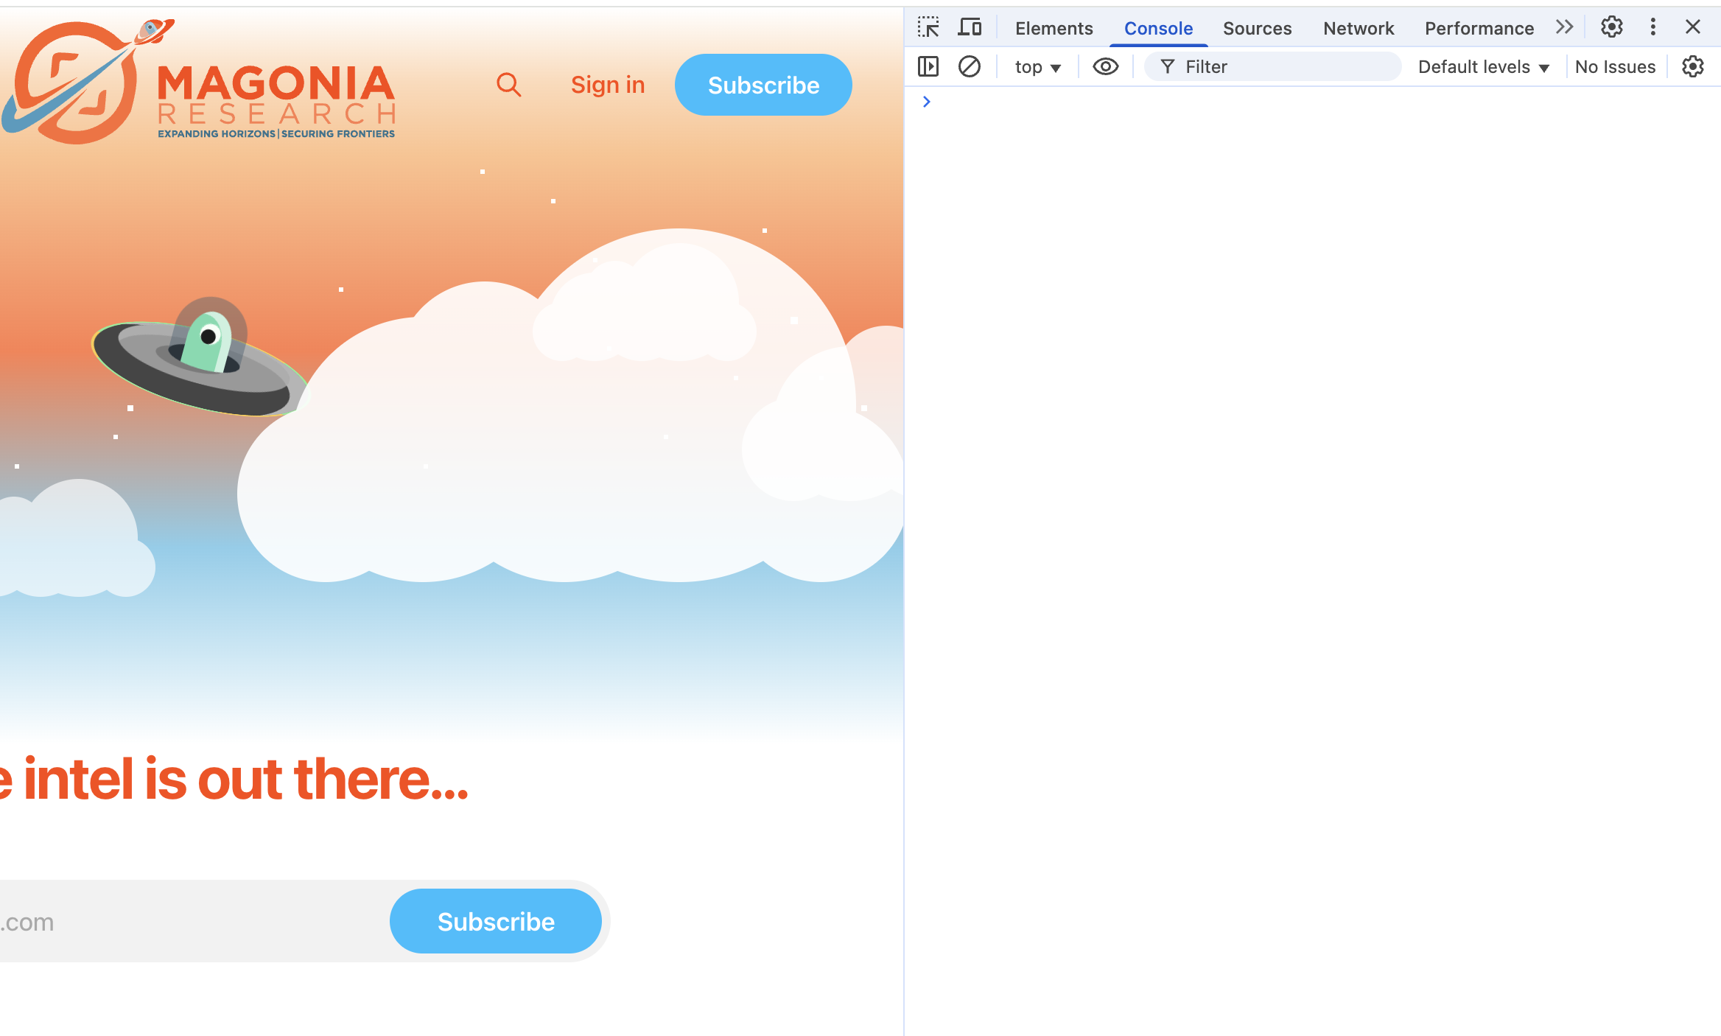This screenshot has width=1721, height=1036.
Task: Open the console settings gear
Action: click(x=1692, y=66)
